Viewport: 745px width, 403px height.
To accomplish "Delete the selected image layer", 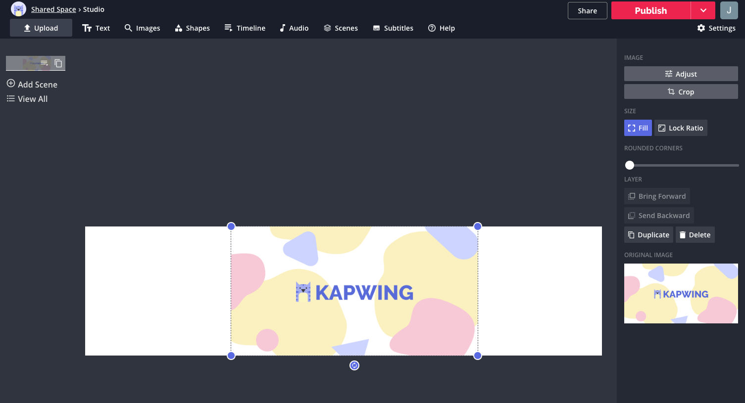I will (x=695, y=234).
